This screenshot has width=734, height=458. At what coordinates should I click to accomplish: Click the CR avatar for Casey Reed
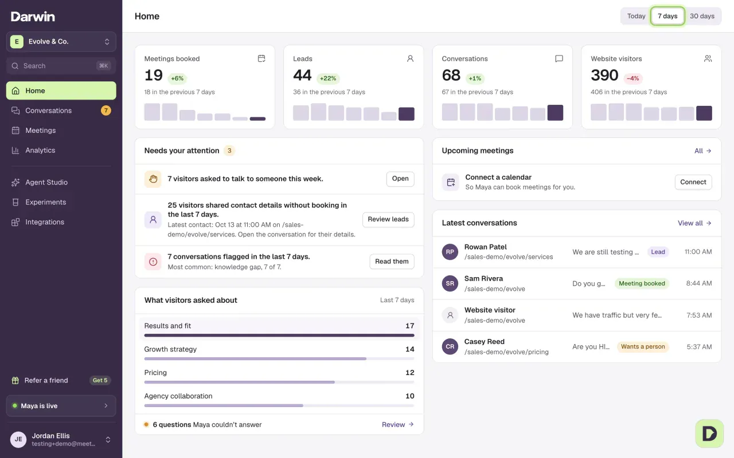click(x=450, y=346)
